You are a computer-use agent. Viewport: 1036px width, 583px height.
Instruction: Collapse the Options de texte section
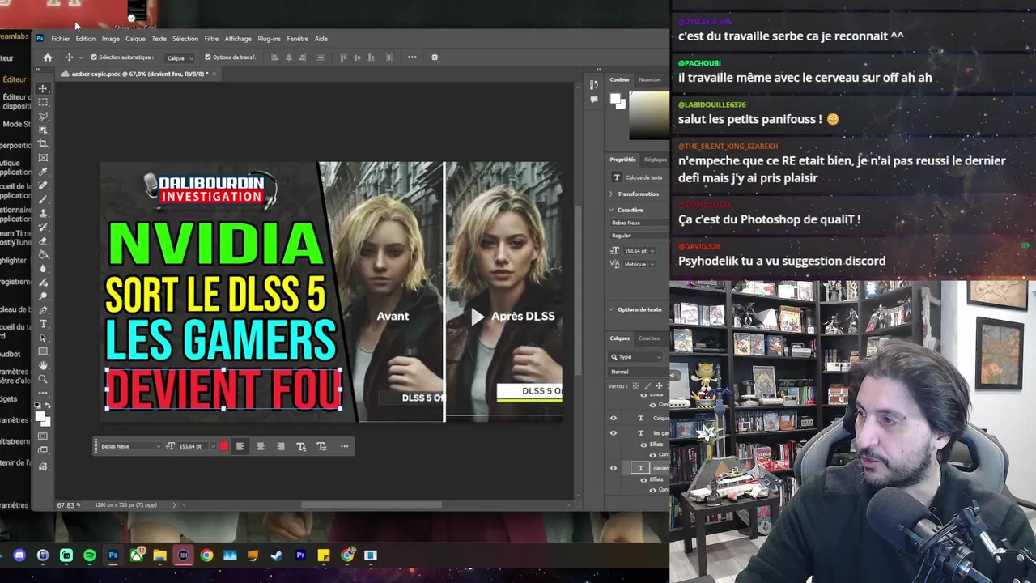click(611, 309)
